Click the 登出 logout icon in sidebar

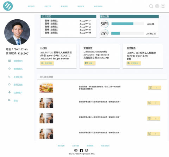tap(10, 100)
